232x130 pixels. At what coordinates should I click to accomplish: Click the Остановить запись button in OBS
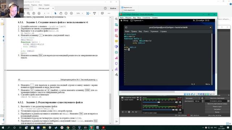pyautogui.click(x=216, y=101)
